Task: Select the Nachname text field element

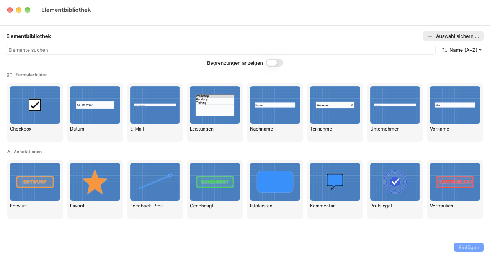Action: [x=275, y=105]
